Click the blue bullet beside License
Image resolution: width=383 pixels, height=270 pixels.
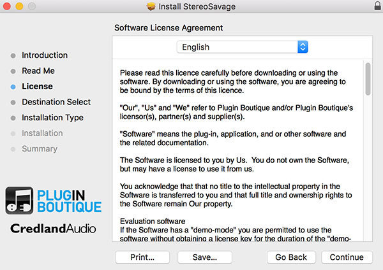coord(13,87)
